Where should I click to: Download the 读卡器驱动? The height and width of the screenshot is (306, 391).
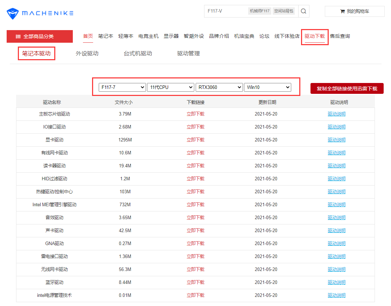coord(195,166)
